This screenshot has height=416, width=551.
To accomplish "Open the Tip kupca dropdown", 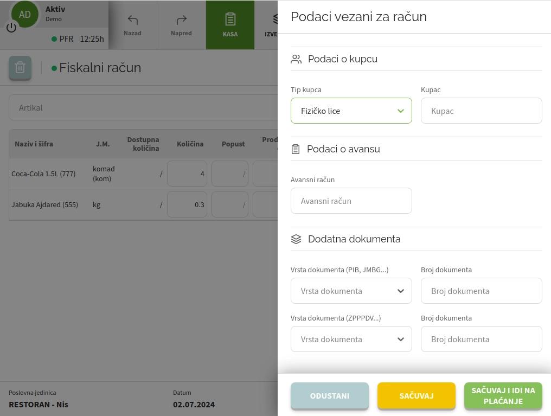I will click(x=351, y=111).
